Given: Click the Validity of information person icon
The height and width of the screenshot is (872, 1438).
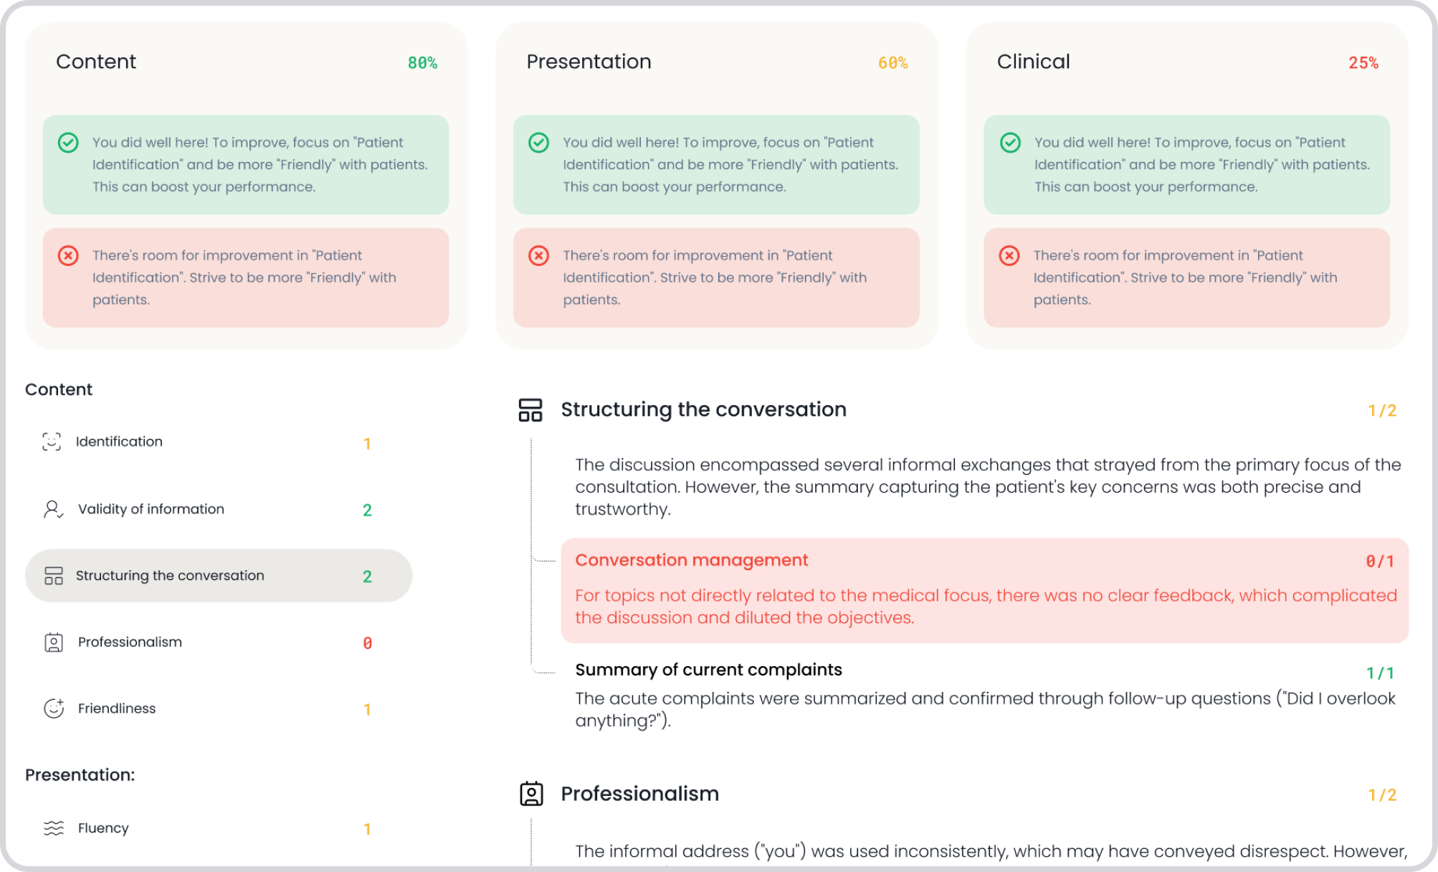Looking at the screenshot, I should (x=53, y=509).
